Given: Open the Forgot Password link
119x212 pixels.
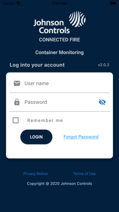Looking at the screenshot, I should pos(81,137).
